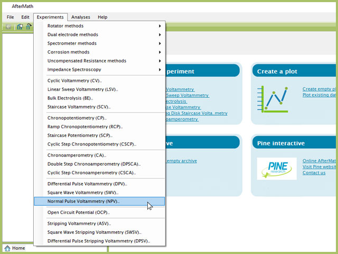Viewport: 338px width, 254px height.
Task: Pick Chronoamperometry (CA) from Experiments menu
Action: pyautogui.click(x=77, y=156)
